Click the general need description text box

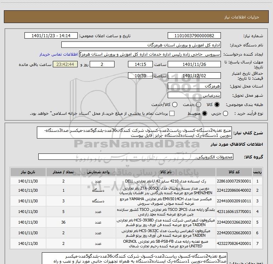click(x=134, y=133)
